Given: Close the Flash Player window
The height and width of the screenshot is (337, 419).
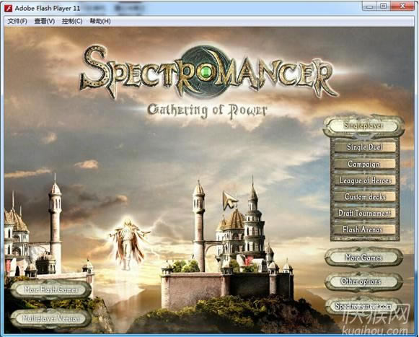Looking at the screenshot, I should tap(402, 6).
